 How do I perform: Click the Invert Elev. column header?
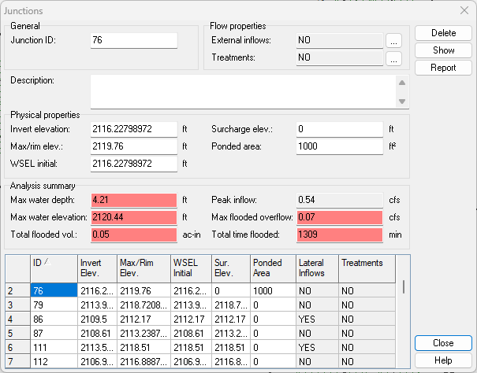(x=97, y=269)
